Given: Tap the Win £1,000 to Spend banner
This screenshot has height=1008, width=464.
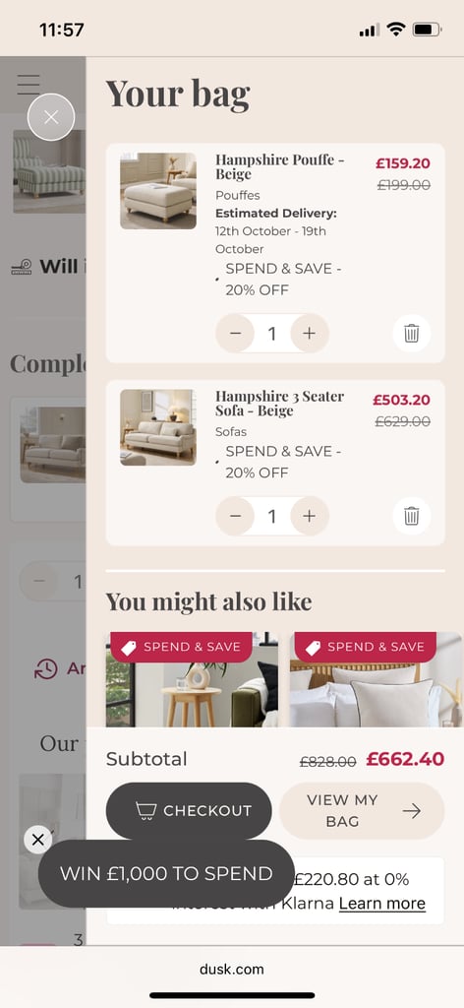Looking at the screenshot, I should 166,874.
